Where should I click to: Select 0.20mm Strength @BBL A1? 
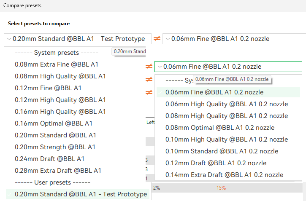click(x=55, y=147)
